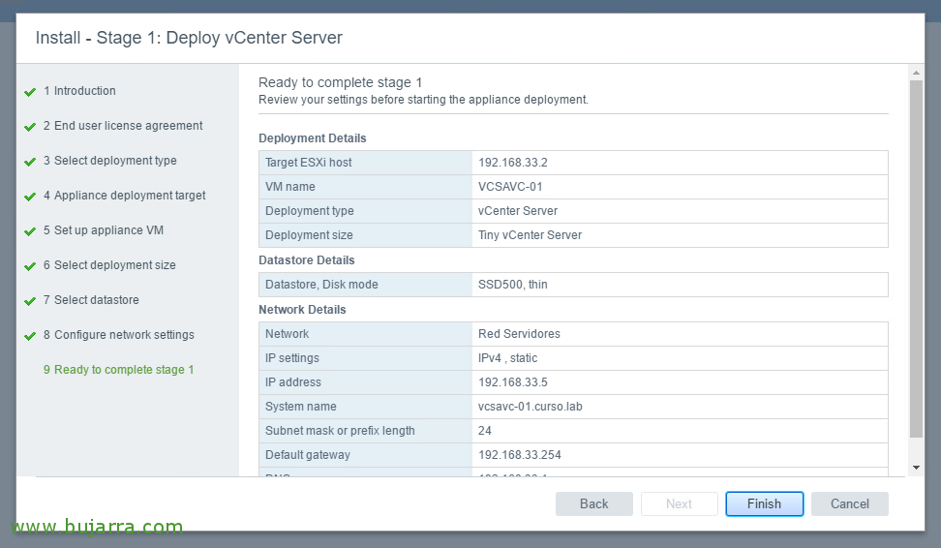Click the Back button
This screenshot has height=548, width=941.
tap(593, 503)
